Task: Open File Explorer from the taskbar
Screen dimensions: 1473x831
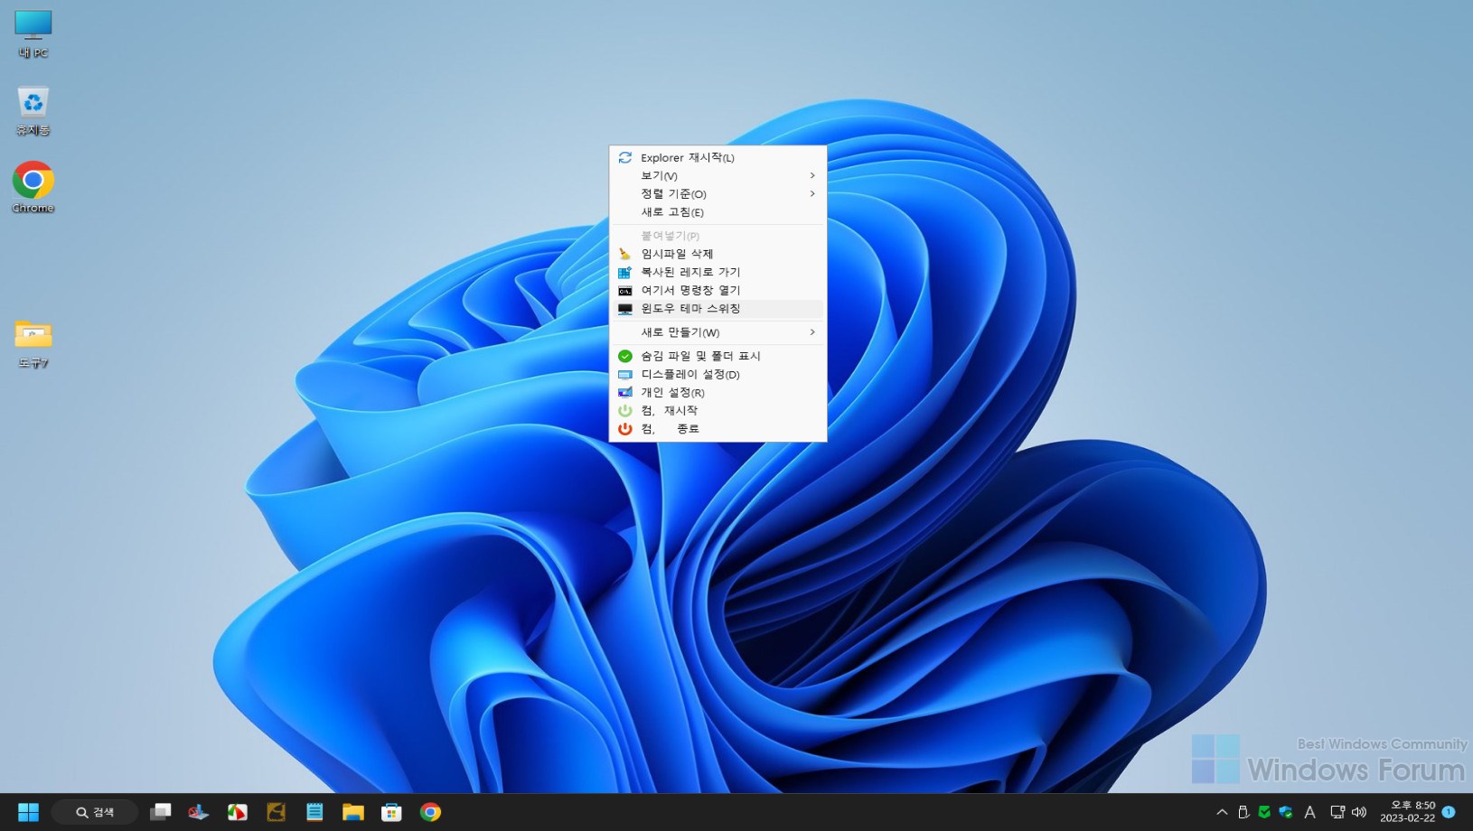Action: pos(353,812)
